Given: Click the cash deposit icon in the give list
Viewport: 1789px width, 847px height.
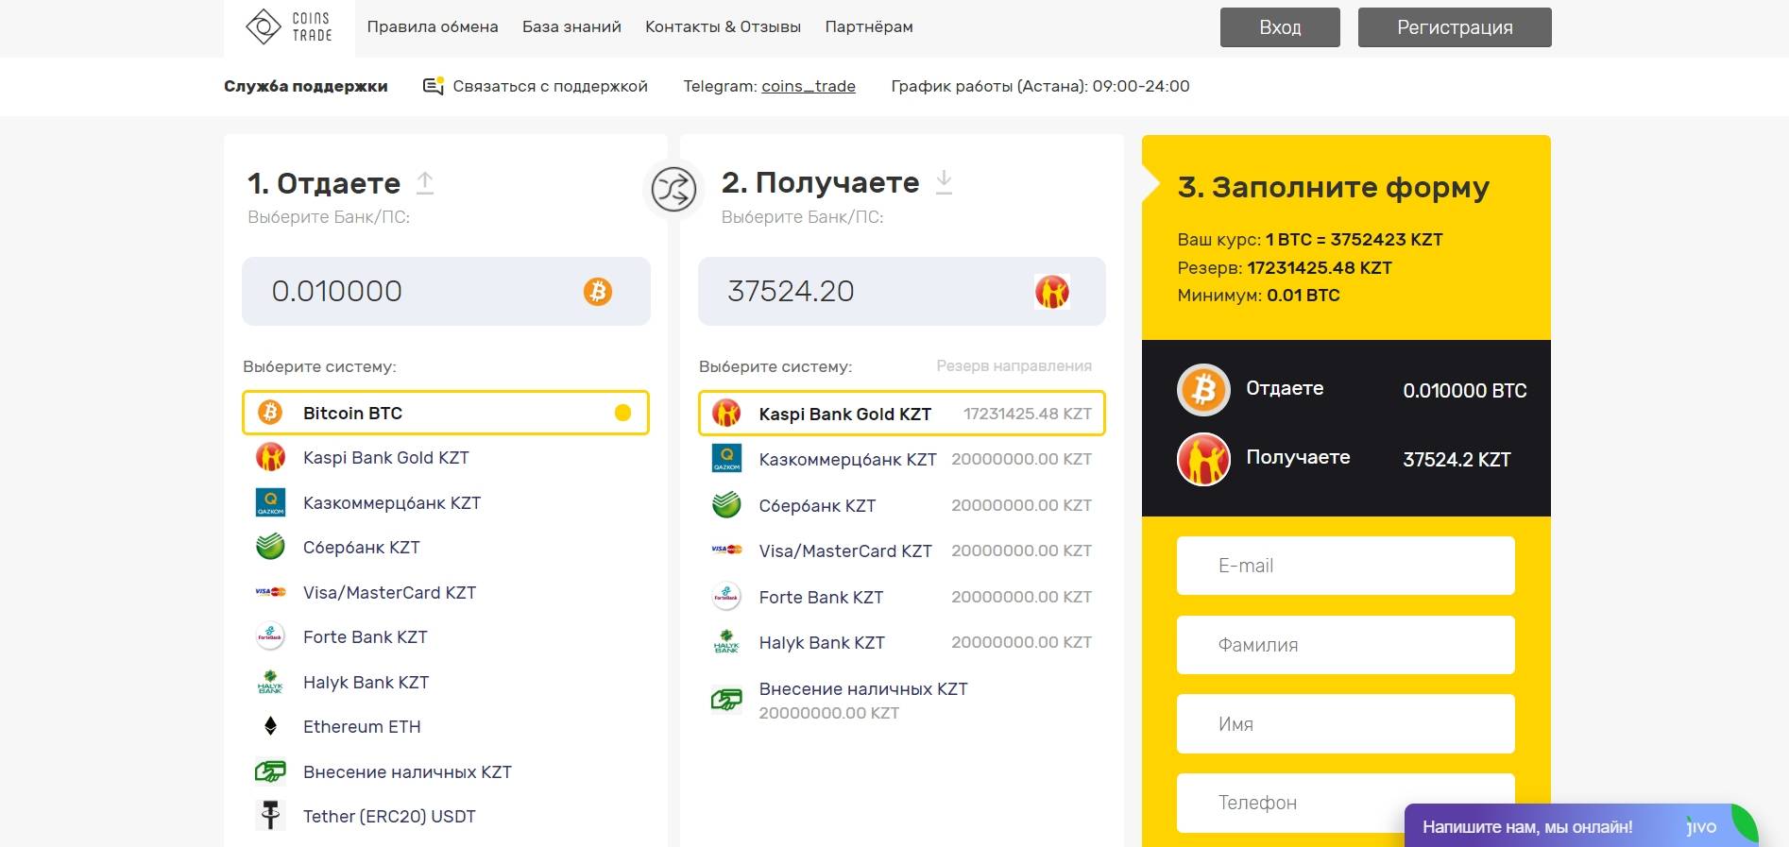Looking at the screenshot, I should click(x=270, y=771).
